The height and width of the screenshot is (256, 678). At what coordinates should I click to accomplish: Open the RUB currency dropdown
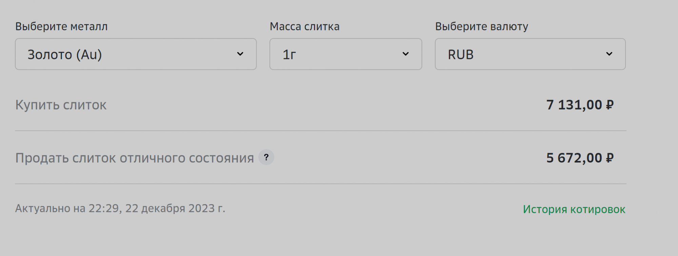530,54
